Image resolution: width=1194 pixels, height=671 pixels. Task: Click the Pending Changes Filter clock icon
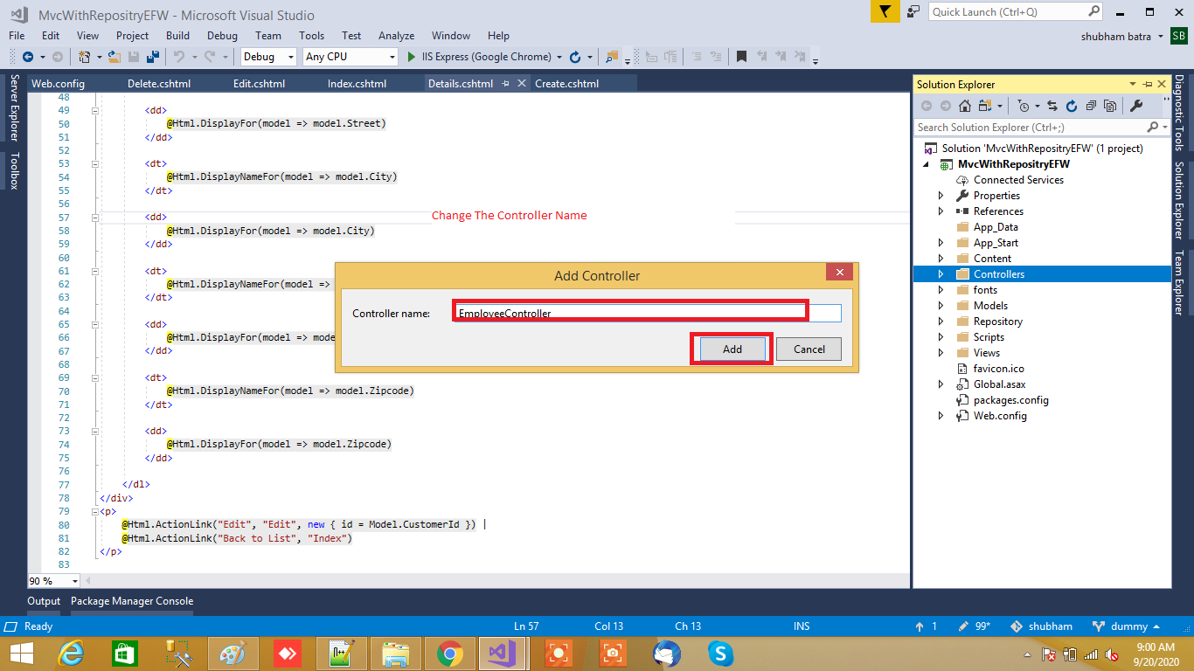[x=1024, y=106]
